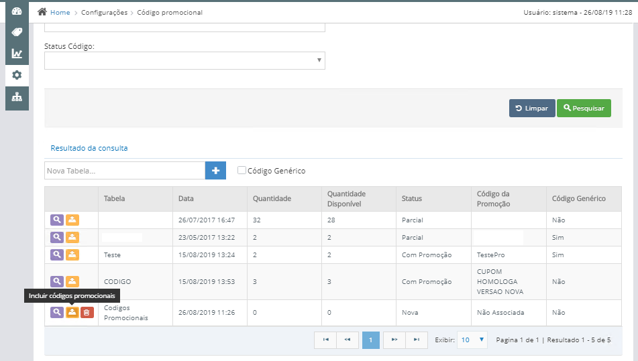The image size is (638, 361).
Task: View details of the Teste table row
Action: [x=57, y=255]
